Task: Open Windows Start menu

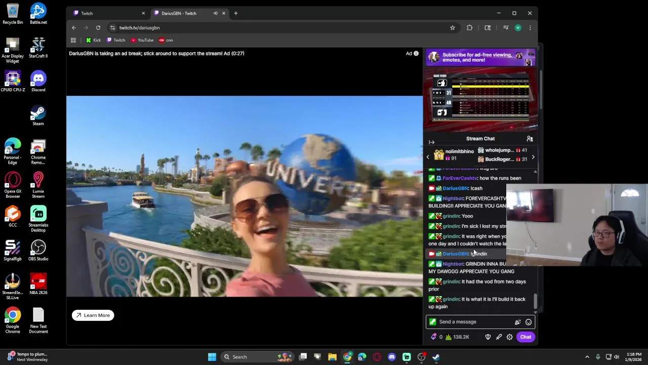Action: pyautogui.click(x=212, y=357)
